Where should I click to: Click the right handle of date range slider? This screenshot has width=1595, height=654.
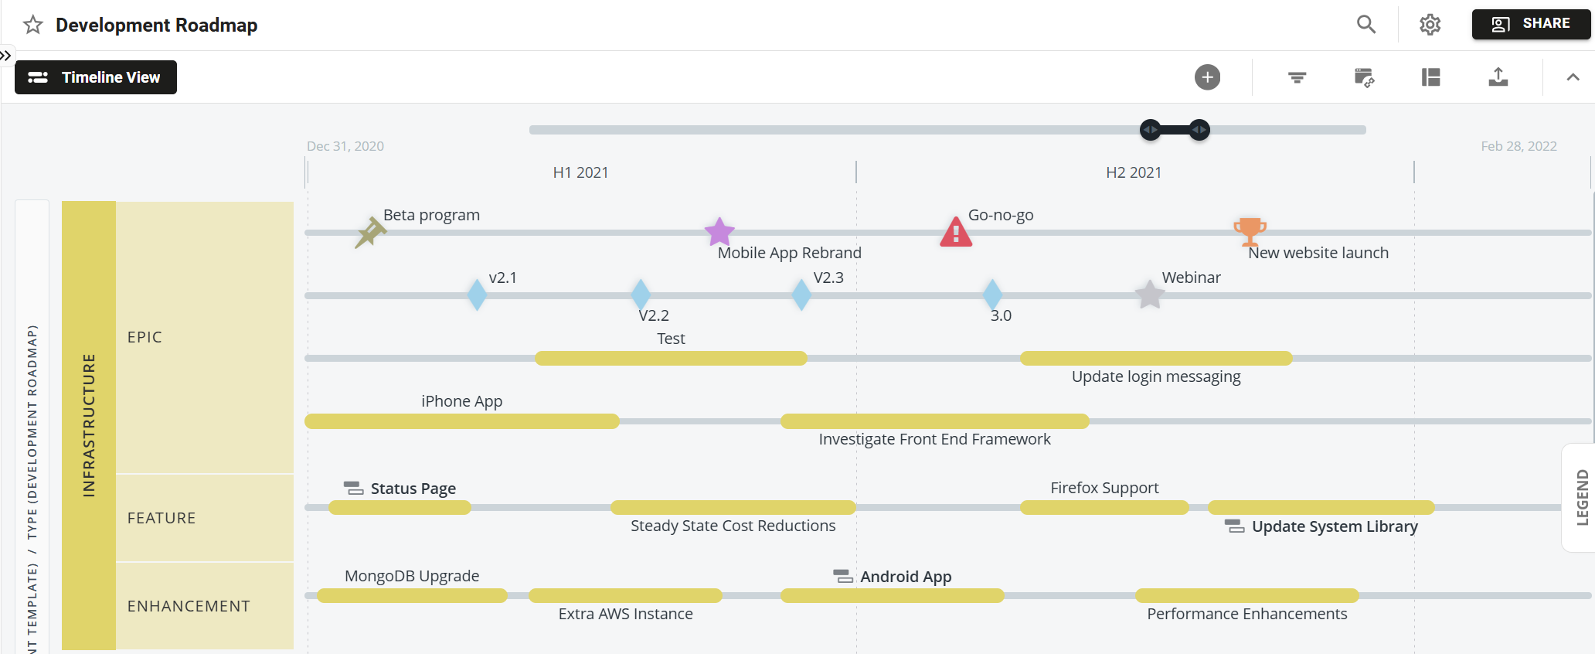(1199, 130)
